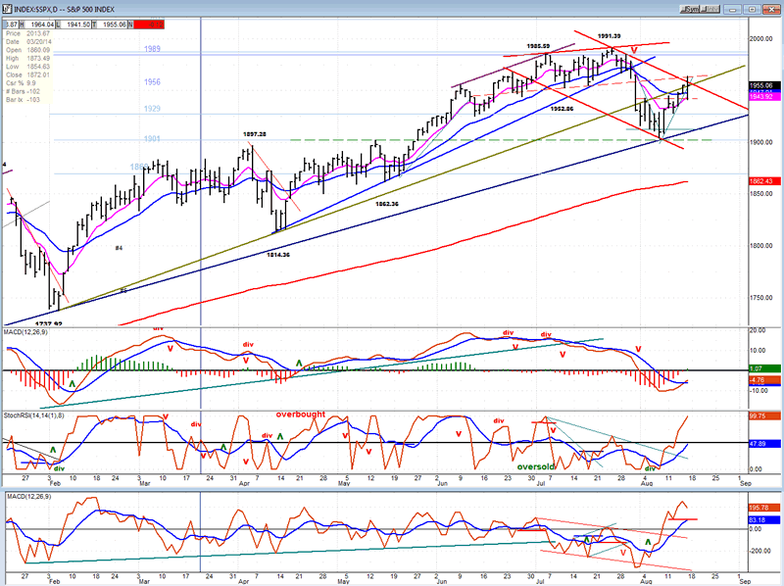The height and width of the screenshot is (586, 784).
Task: Click the 1814.36 low annotation
Action: [277, 255]
